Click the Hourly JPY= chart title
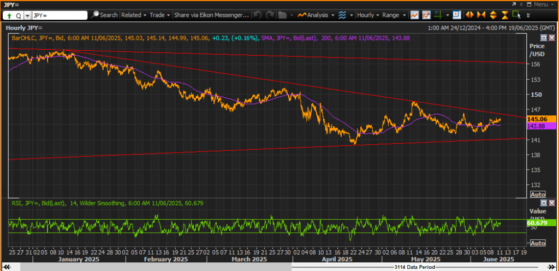Screen dimensions: 559x271 pos(24,27)
